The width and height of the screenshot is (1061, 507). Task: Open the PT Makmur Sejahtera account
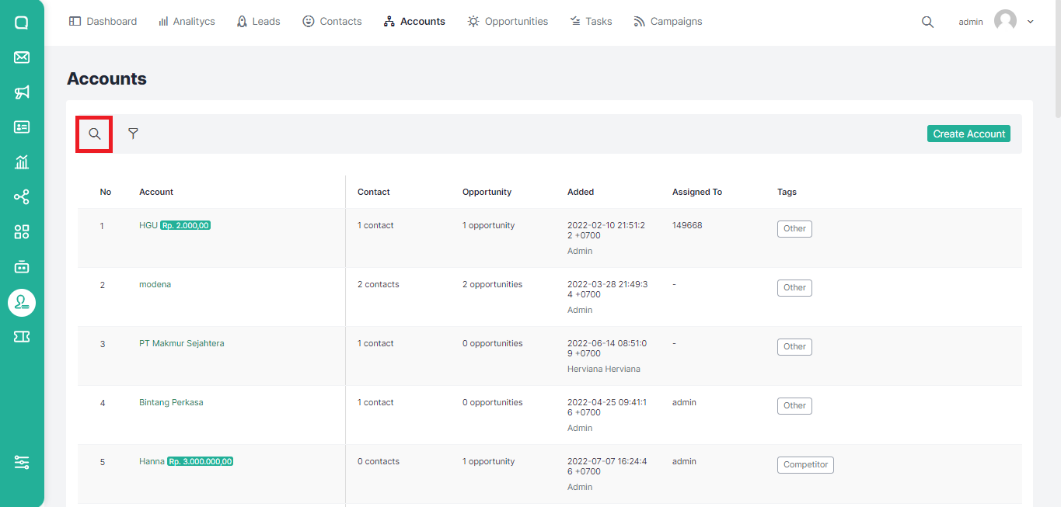181,343
